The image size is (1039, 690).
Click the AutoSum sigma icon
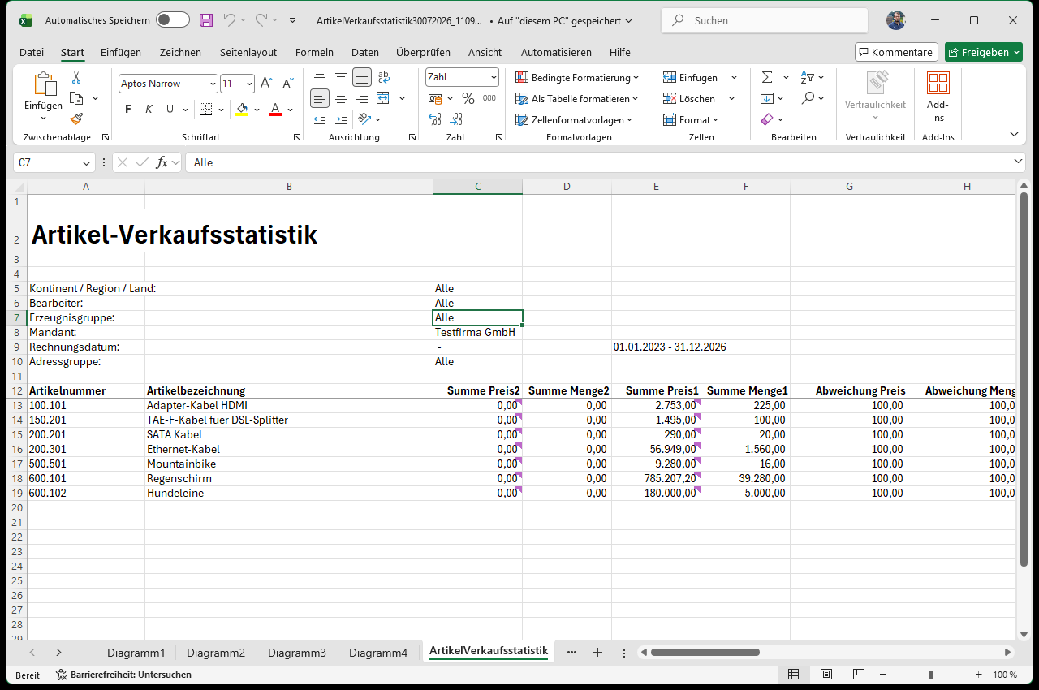click(767, 77)
